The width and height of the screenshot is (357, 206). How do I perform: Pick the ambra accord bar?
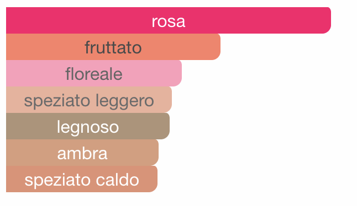82,153
